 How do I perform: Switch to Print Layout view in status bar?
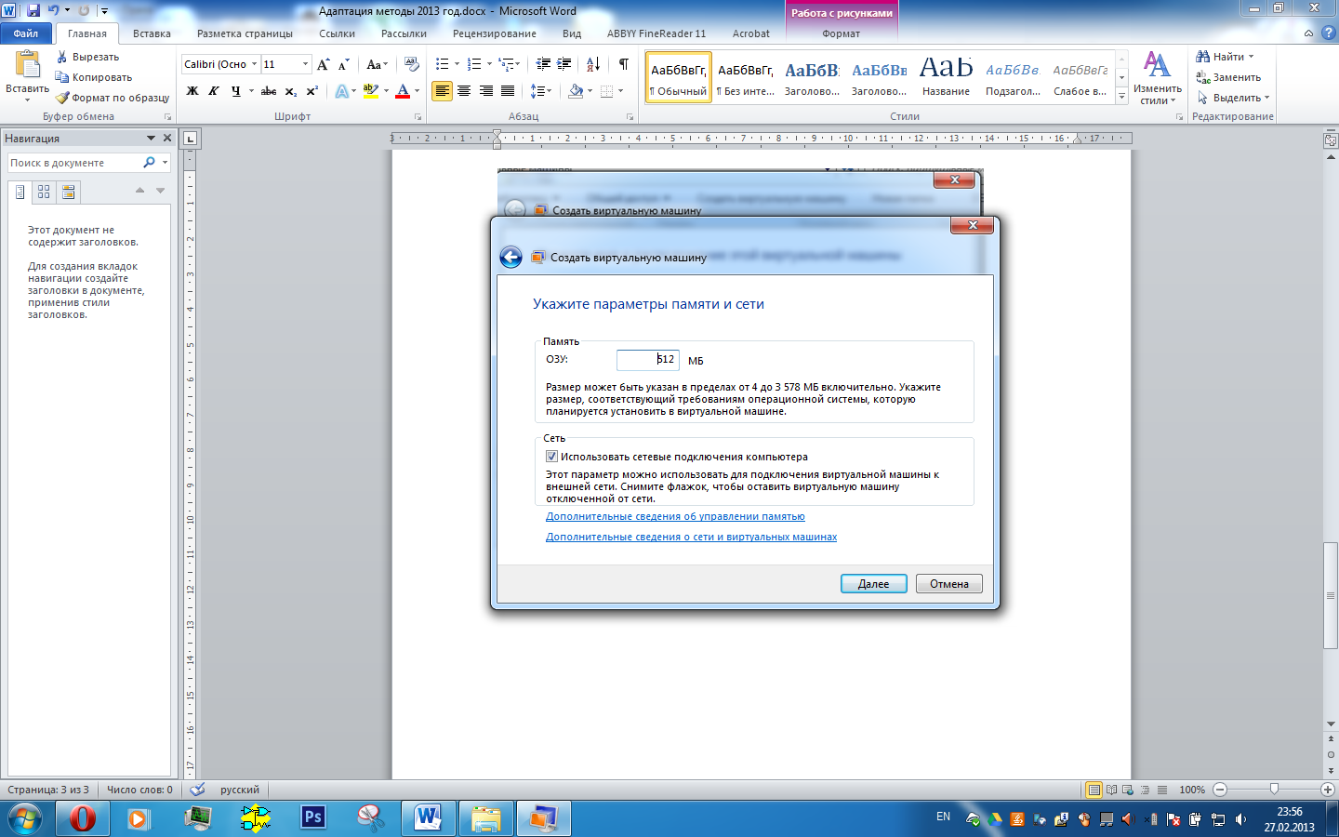(x=1094, y=790)
